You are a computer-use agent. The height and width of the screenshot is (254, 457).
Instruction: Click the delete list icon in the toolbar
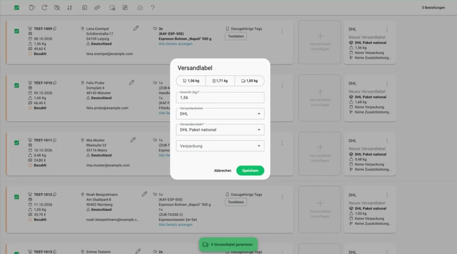pos(32,8)
